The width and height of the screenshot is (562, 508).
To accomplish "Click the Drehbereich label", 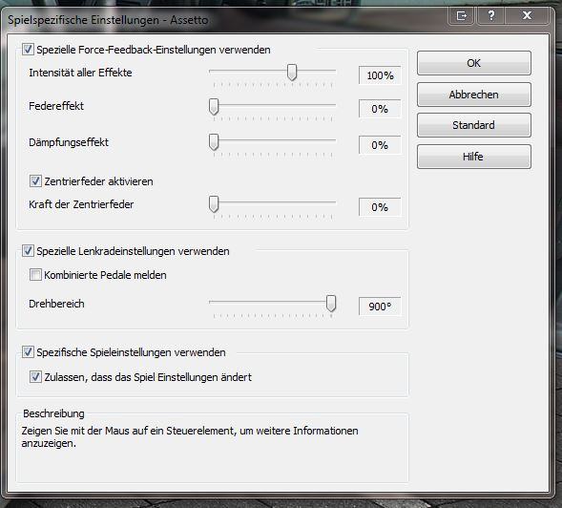I will point(56,304).
